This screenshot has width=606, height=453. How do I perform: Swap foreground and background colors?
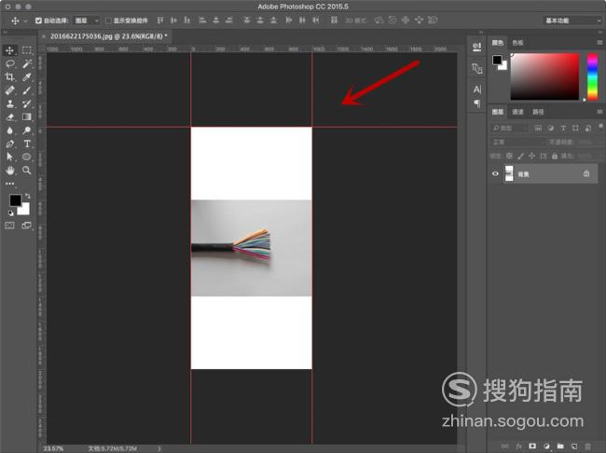coord(27,196)
